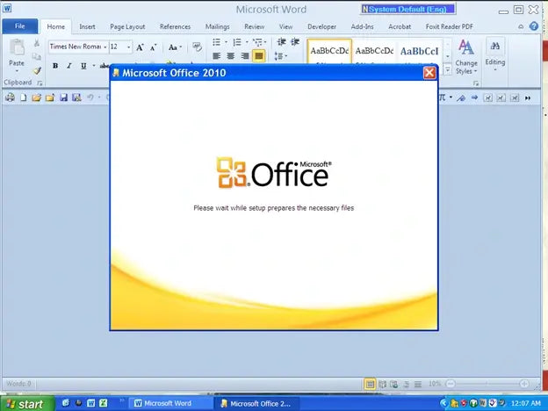Image resolution: width=548 pixels, height=411 pixels.
Task: Click the Word icon in Quick Launch
Action: coord(90,403)
